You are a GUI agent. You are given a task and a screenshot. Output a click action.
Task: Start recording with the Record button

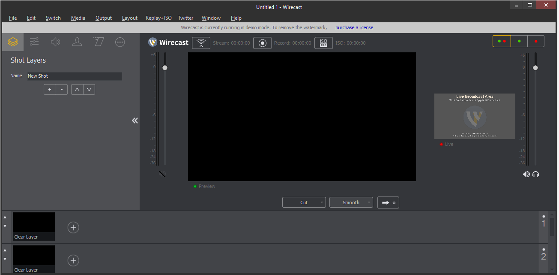[262, 43]
